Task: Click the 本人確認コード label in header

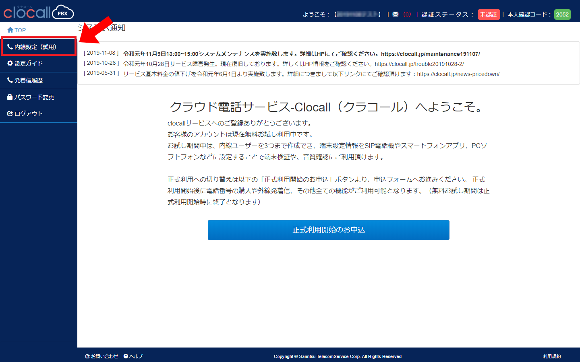Action: tap(529, 14)
